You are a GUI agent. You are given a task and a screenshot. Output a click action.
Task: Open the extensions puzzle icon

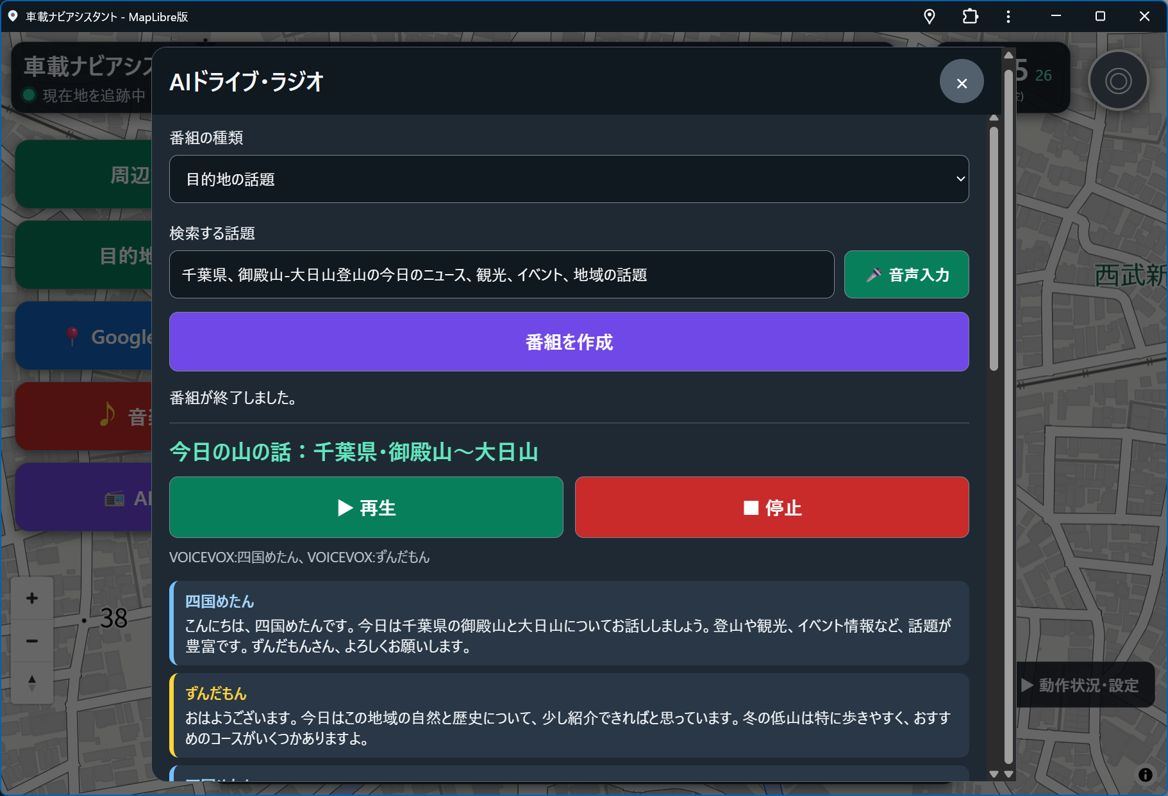pos(970,17)
